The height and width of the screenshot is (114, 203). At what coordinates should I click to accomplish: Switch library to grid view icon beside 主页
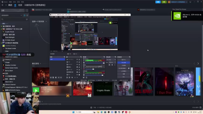coord(27,10)
